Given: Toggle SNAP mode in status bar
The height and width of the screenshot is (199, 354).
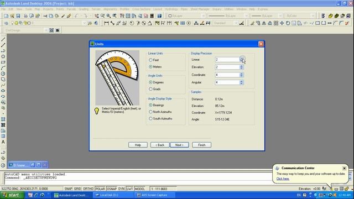Looking at the screenshot, I should pyautogui.click(x=68, y=188).
